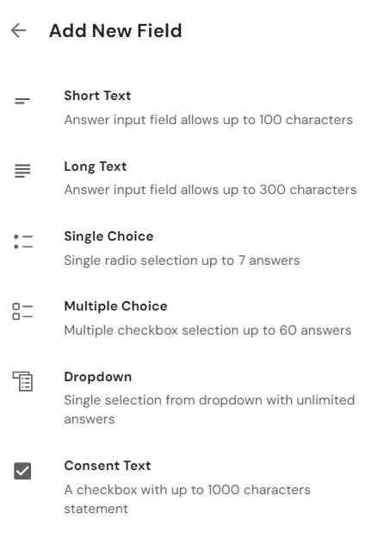Image resolution: width=384 pixels, height=558 pixels.
Task: Click the Dropdown list icon
Action: pos(22,381)
